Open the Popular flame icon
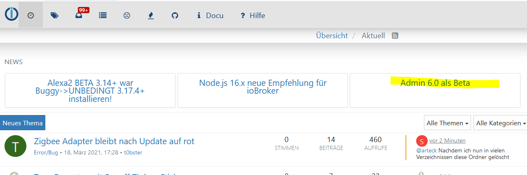Screen dimensions: 527x175 (x=151, y=16)
